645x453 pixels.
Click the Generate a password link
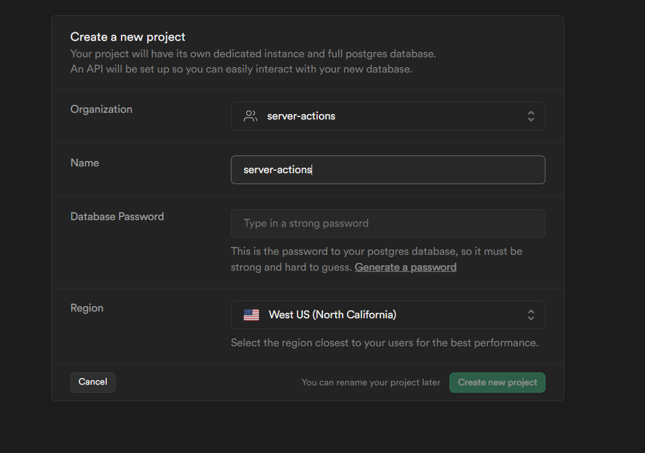406,268
